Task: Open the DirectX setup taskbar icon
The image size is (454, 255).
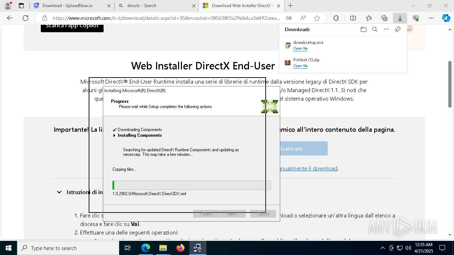Action: [x=198, y=248]
